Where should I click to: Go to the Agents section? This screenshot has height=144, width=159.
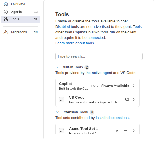[21, 12]
